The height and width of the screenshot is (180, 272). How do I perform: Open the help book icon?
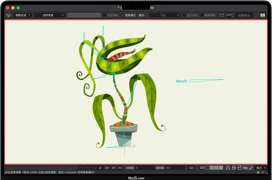click(x=263, y=15)
